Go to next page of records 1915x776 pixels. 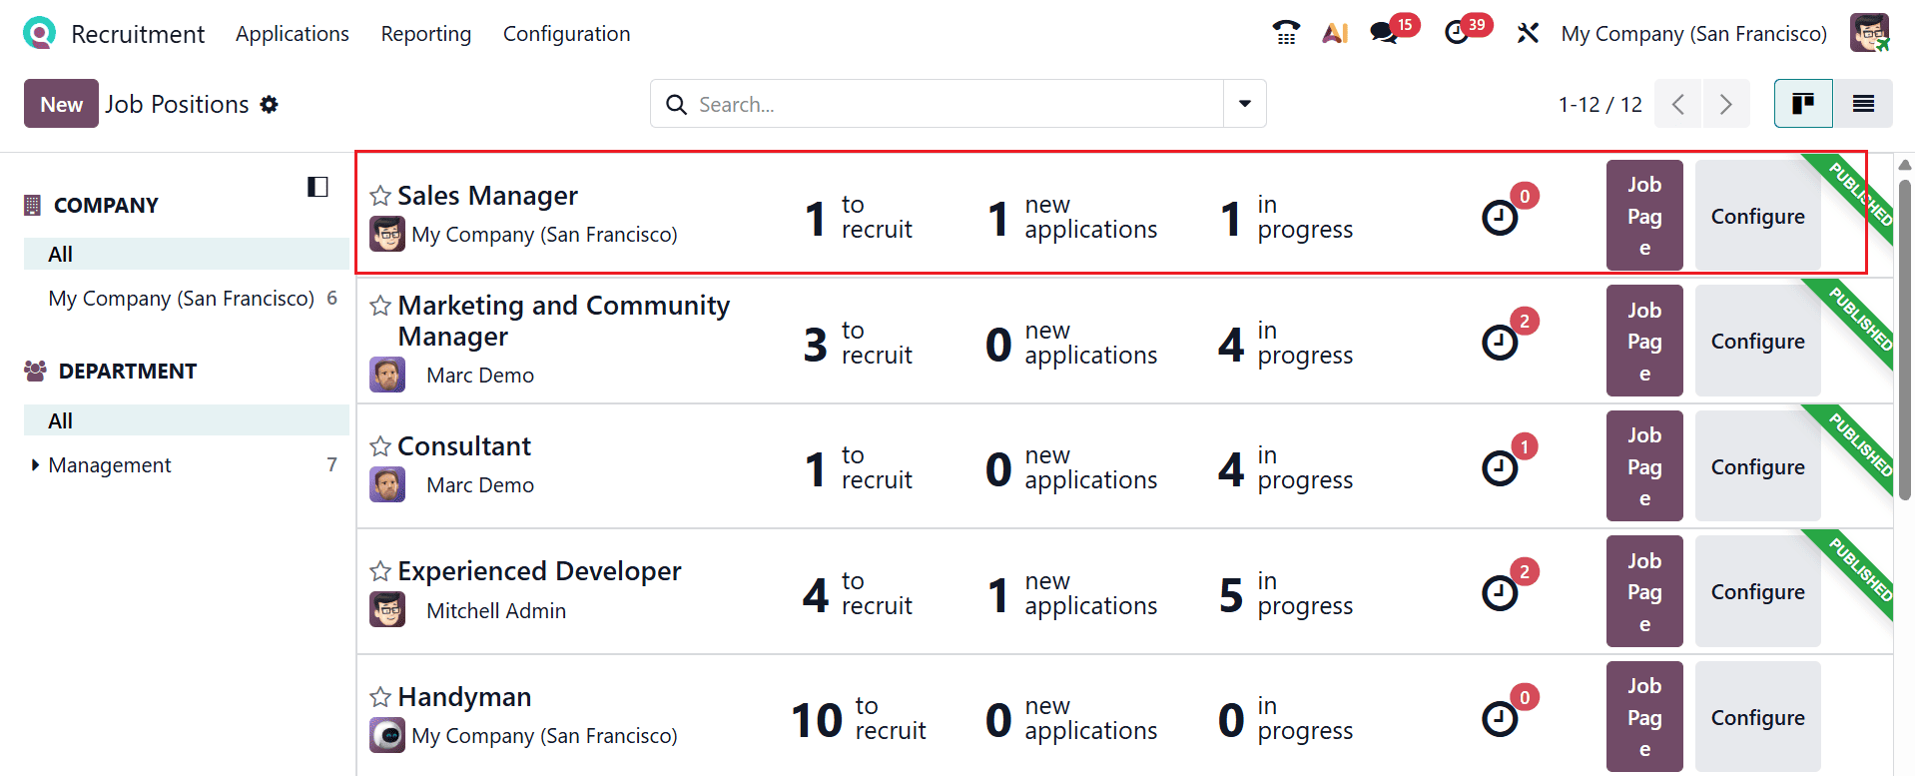pos(1726,104)
